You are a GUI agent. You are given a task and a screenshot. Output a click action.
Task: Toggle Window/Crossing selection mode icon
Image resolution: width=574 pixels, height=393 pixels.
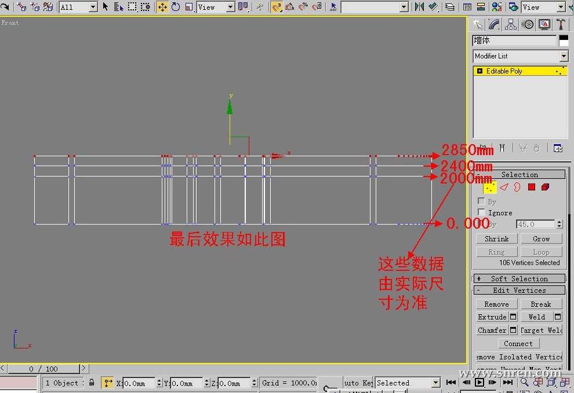pos(146,6)
